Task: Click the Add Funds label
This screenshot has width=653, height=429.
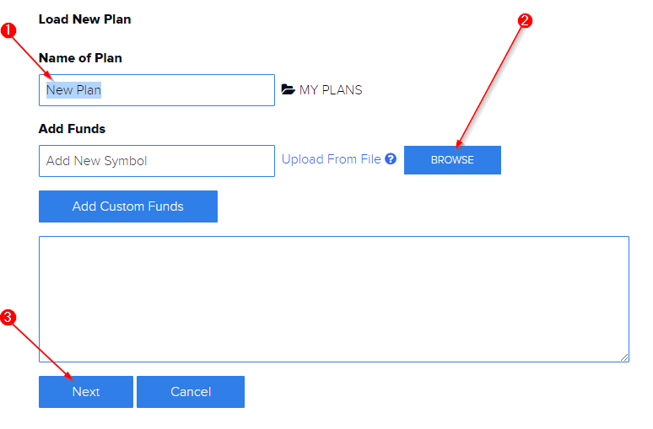Action: 72,129
